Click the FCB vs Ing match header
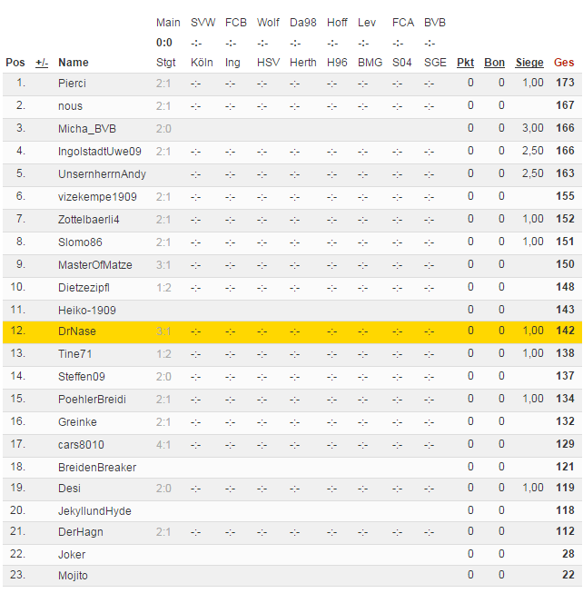This screenshot has width=583, height=593. pyautogui.click(x=235, y=43)
